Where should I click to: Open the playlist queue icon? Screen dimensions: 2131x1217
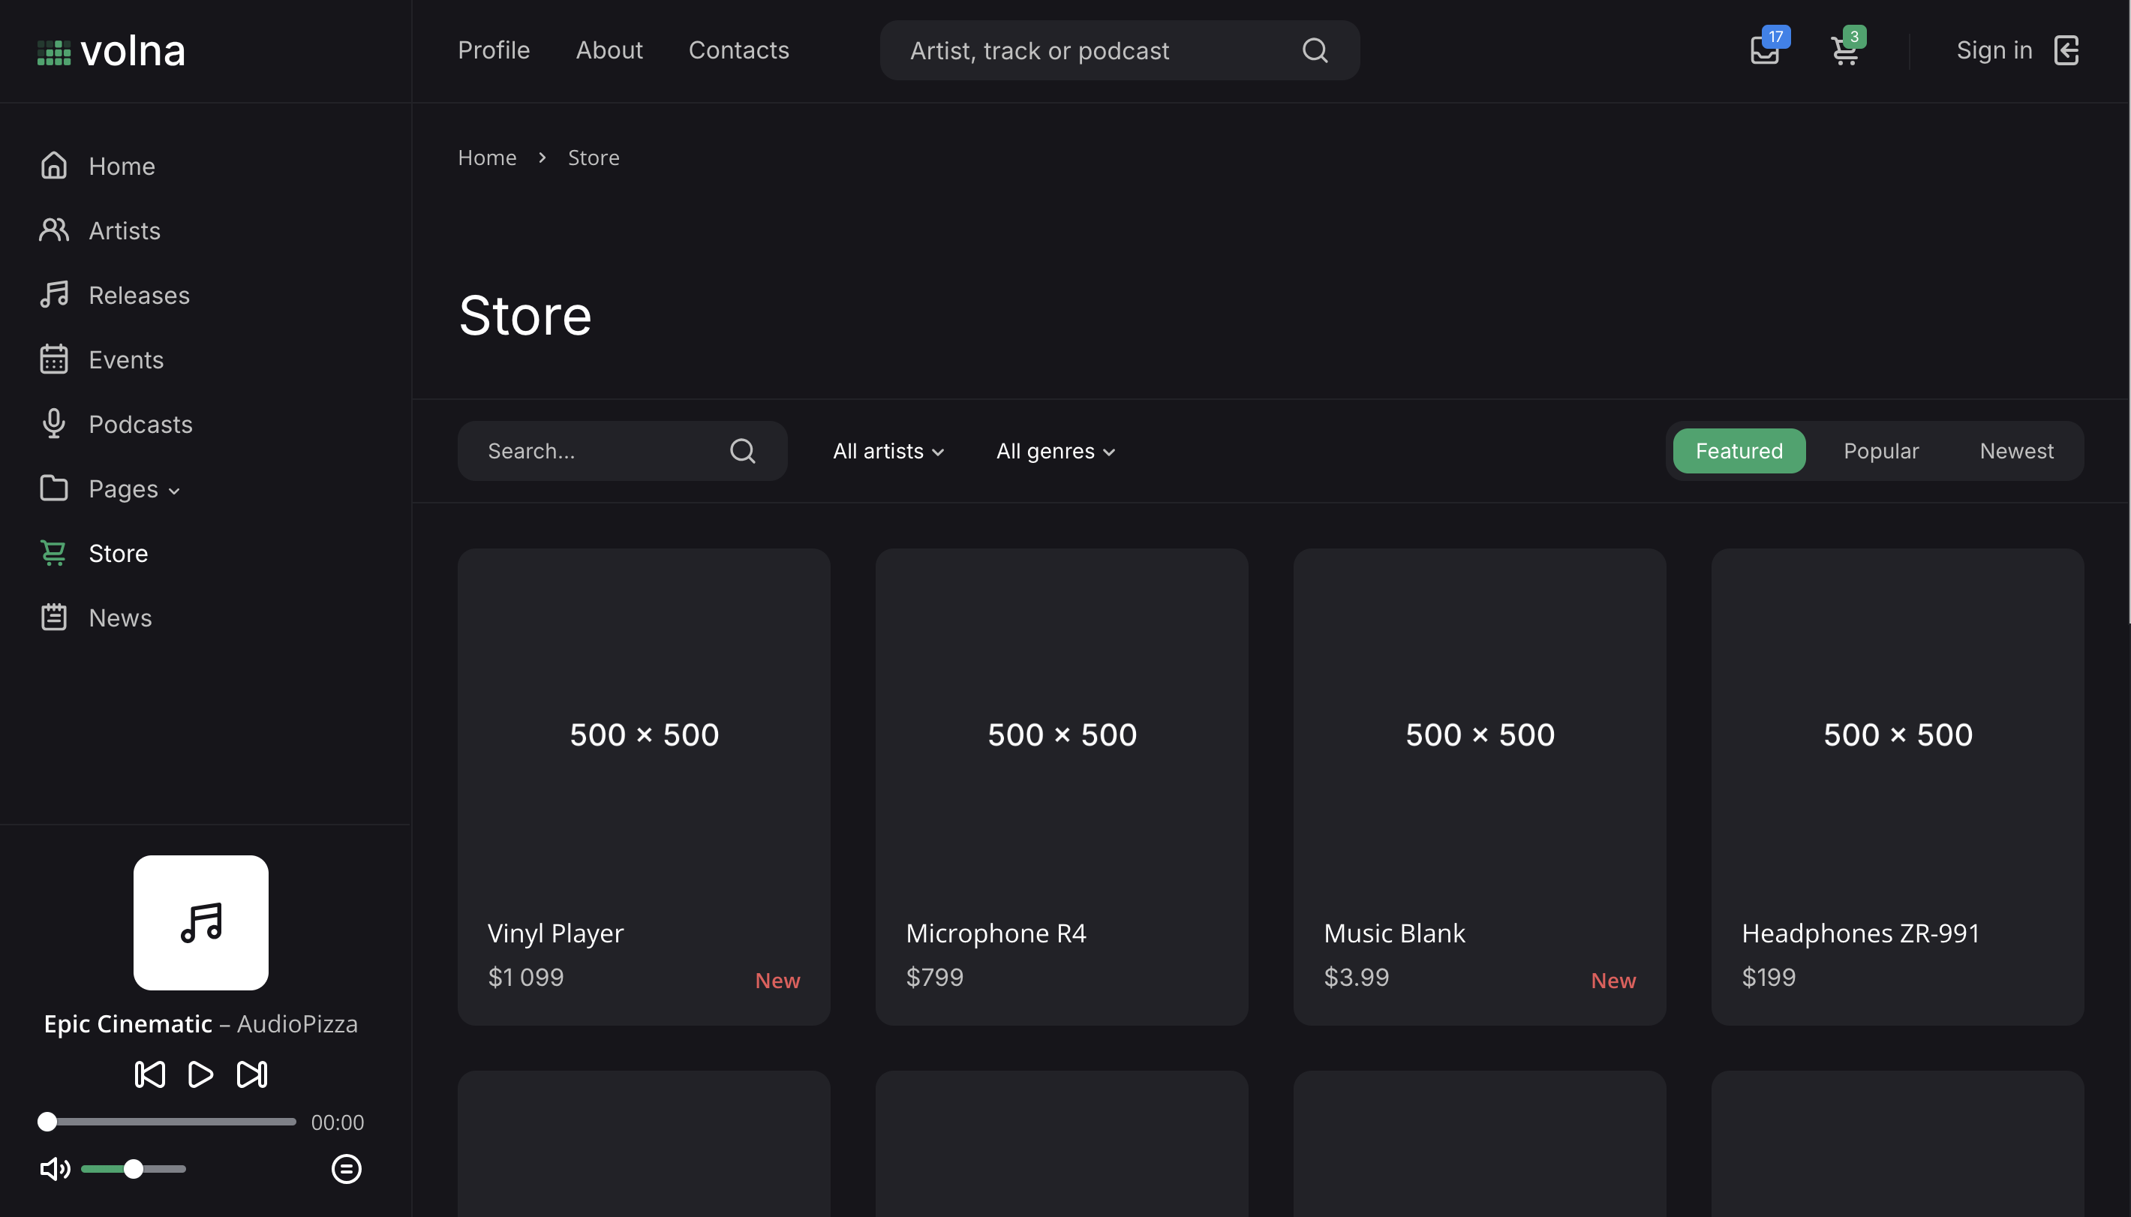346,1168
